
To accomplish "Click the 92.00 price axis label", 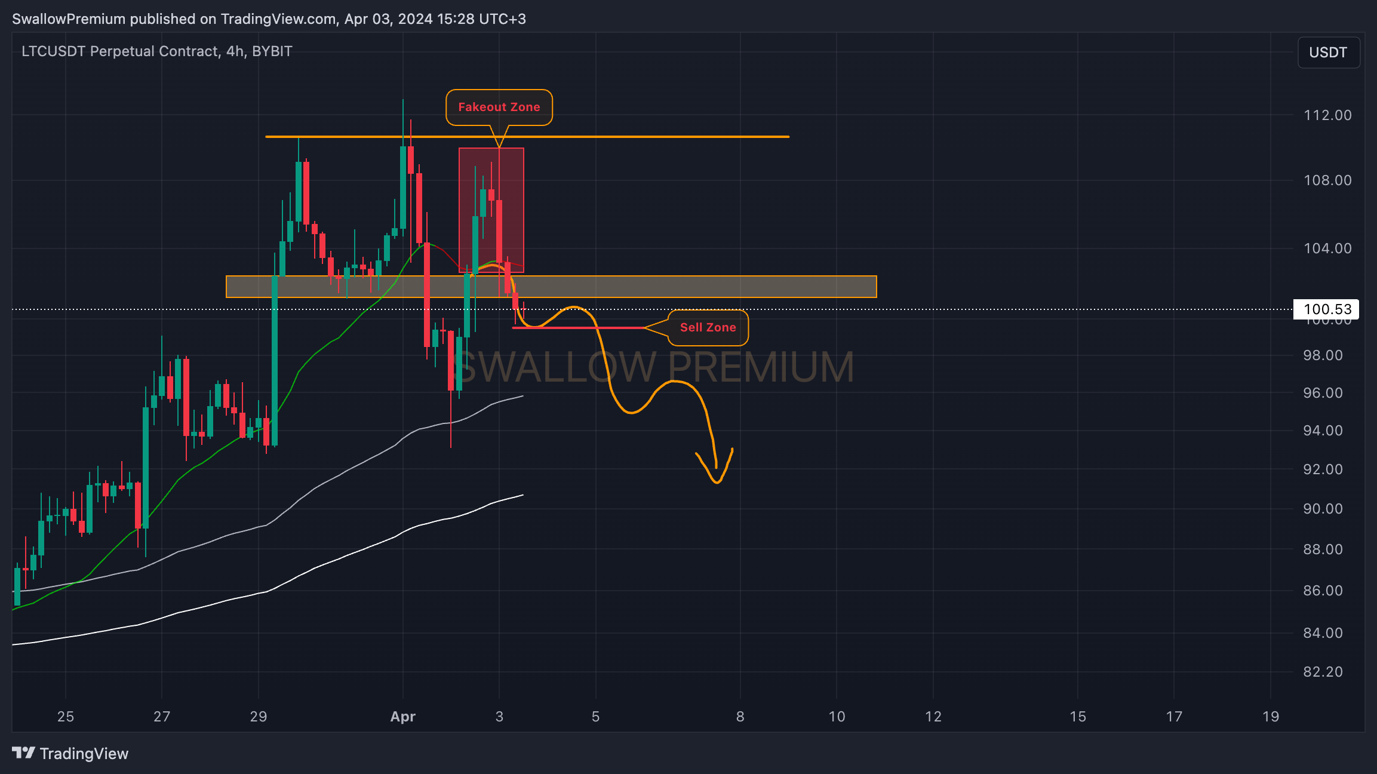I will (1323, 469).
